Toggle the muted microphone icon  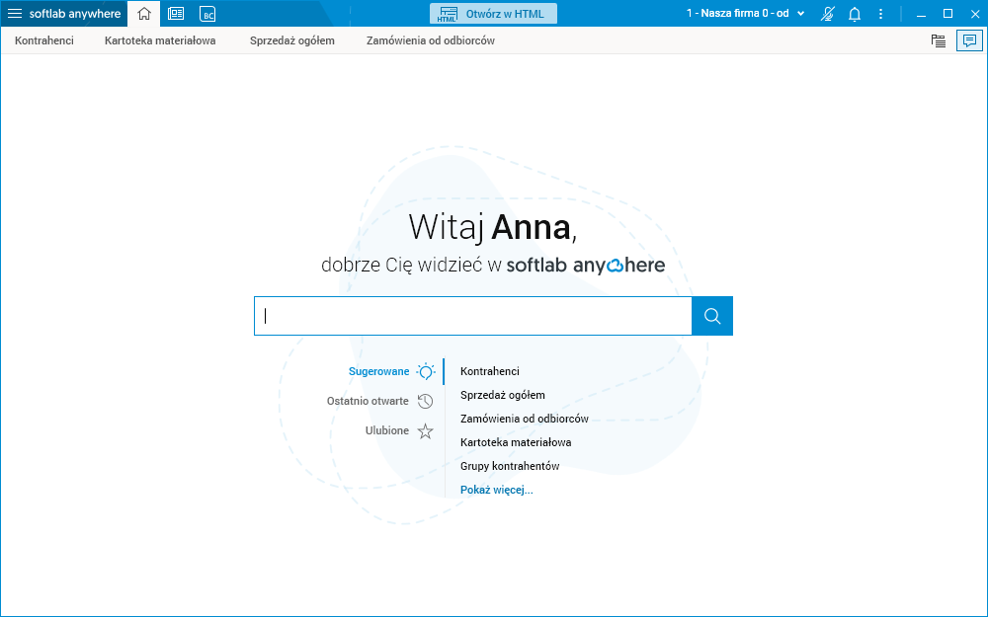[827, 14]
